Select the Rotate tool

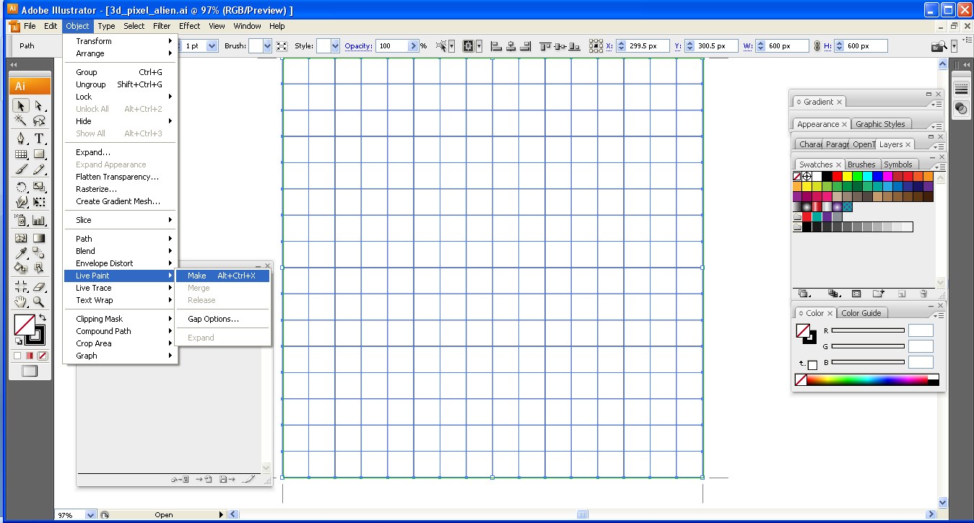(21, 188)
